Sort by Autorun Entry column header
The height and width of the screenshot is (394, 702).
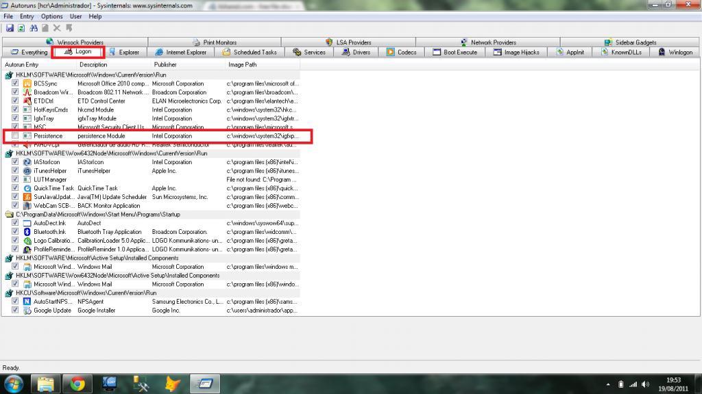39,65
